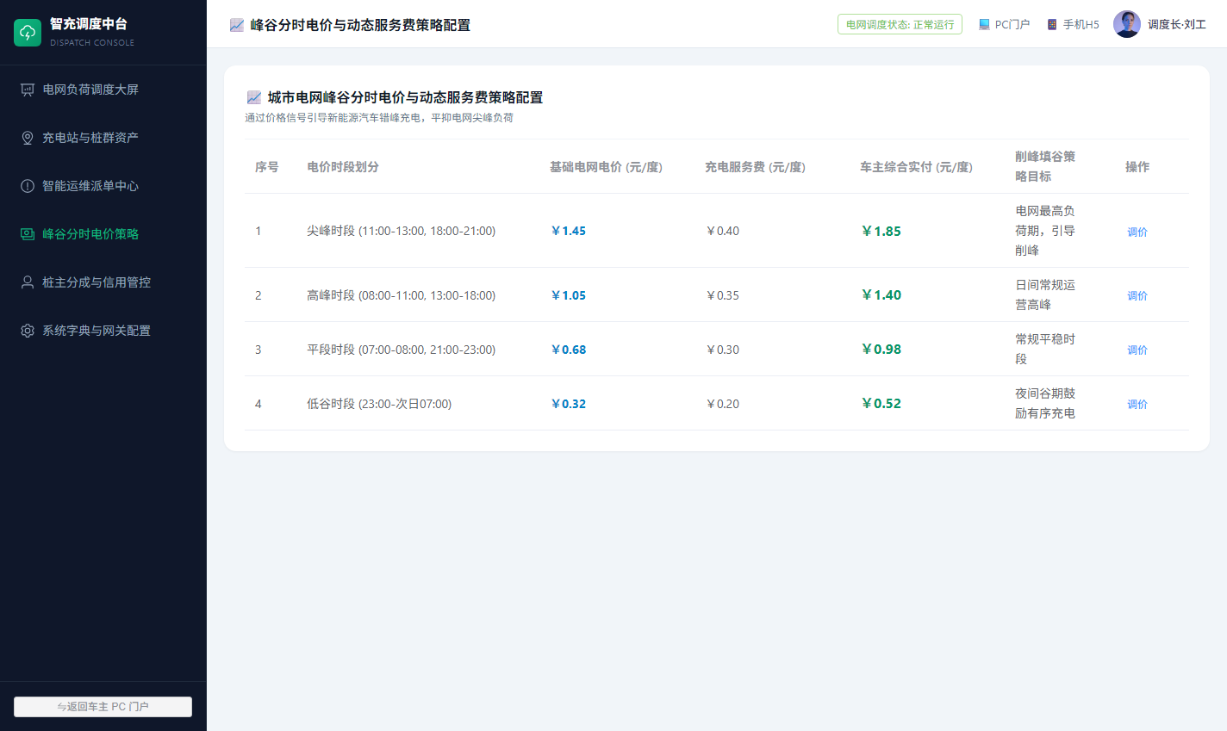Open 智能运维派单中心
The image size is (1227, 731).
pos(103,186)
